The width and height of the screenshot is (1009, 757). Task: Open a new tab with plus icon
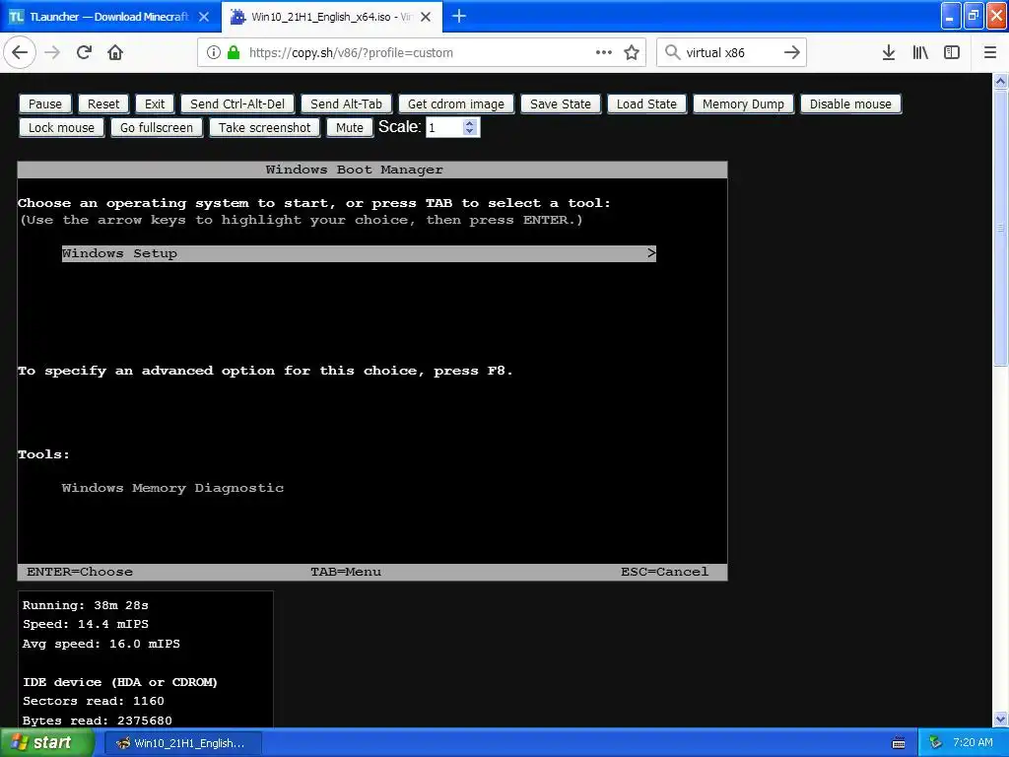click(x=459, y=16)
